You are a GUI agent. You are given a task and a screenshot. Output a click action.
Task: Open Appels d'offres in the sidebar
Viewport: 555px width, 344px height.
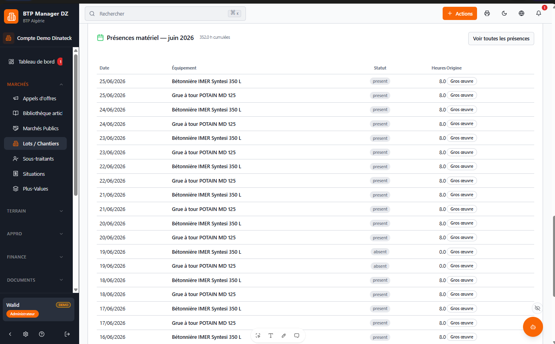coord(36,98)
